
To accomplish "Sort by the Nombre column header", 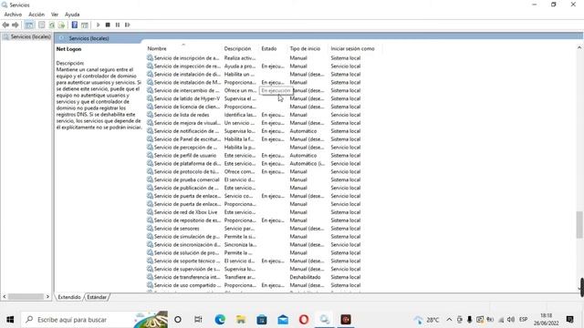I will [x=157, y=48].
